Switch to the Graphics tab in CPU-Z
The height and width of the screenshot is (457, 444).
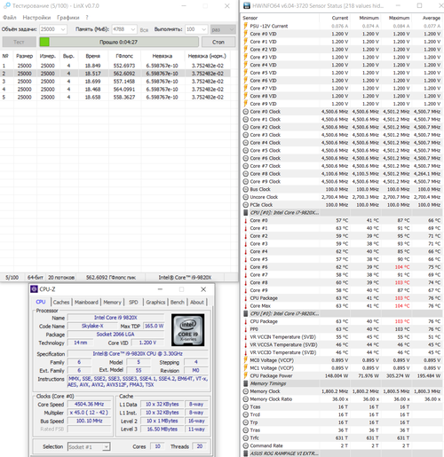click(155, 302)
